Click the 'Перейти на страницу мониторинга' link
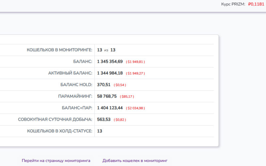Screen dimensions: 266x166 pos(56,161)
